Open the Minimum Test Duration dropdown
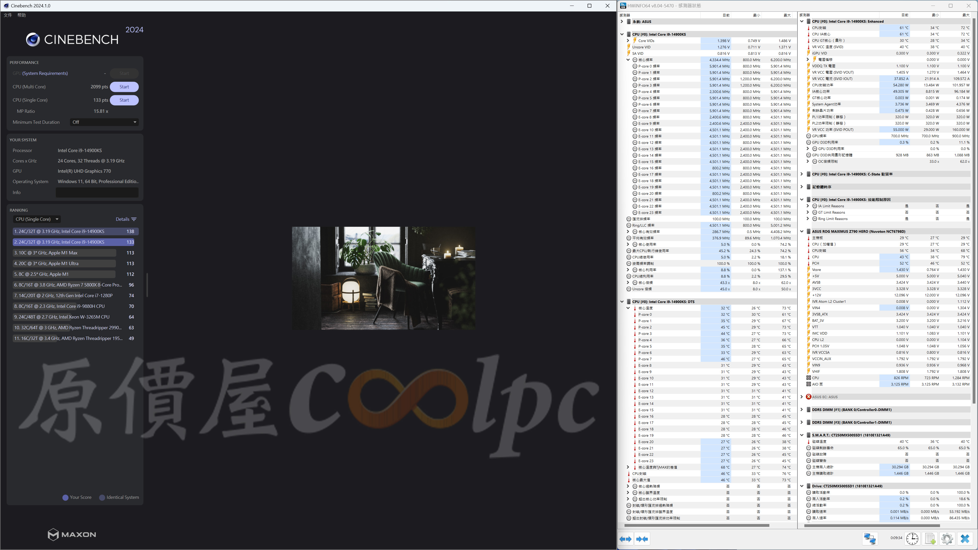Image resolution: width=978 pixels, height=550 pixels. [x=104, y=122]
